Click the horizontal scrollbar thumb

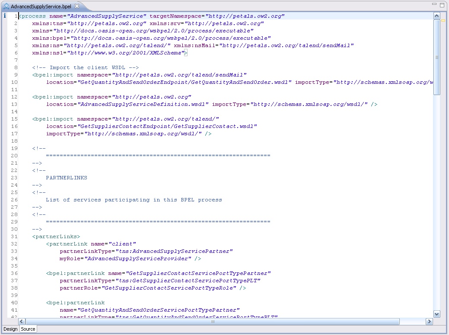212,322
